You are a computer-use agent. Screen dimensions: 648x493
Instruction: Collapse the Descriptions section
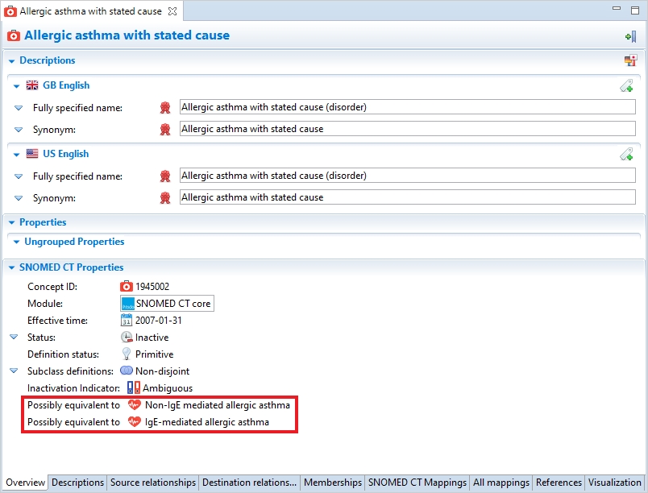11,60
